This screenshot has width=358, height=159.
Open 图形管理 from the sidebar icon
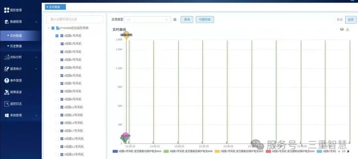[7, 10]
